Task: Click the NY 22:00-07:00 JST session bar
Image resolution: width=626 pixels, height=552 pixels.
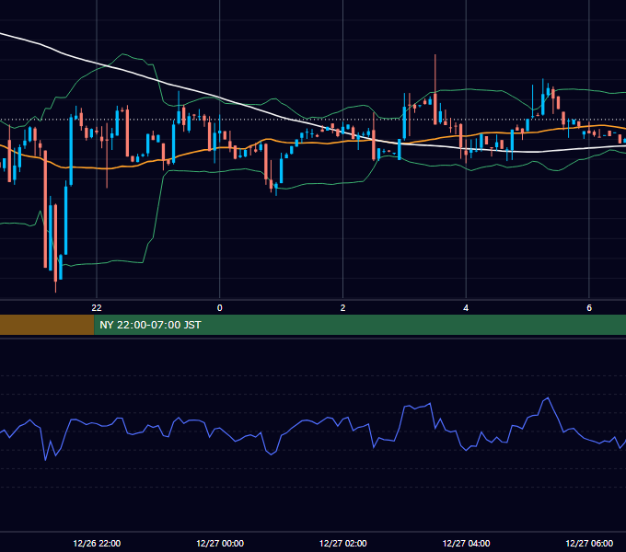Action: (360, 325)
